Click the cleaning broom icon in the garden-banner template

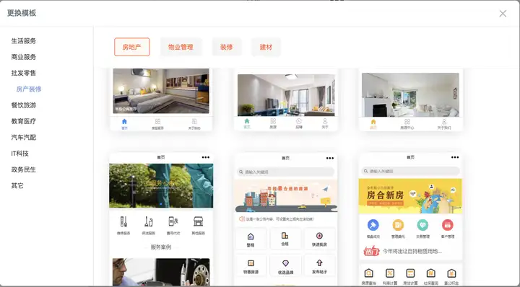[149, 221]
